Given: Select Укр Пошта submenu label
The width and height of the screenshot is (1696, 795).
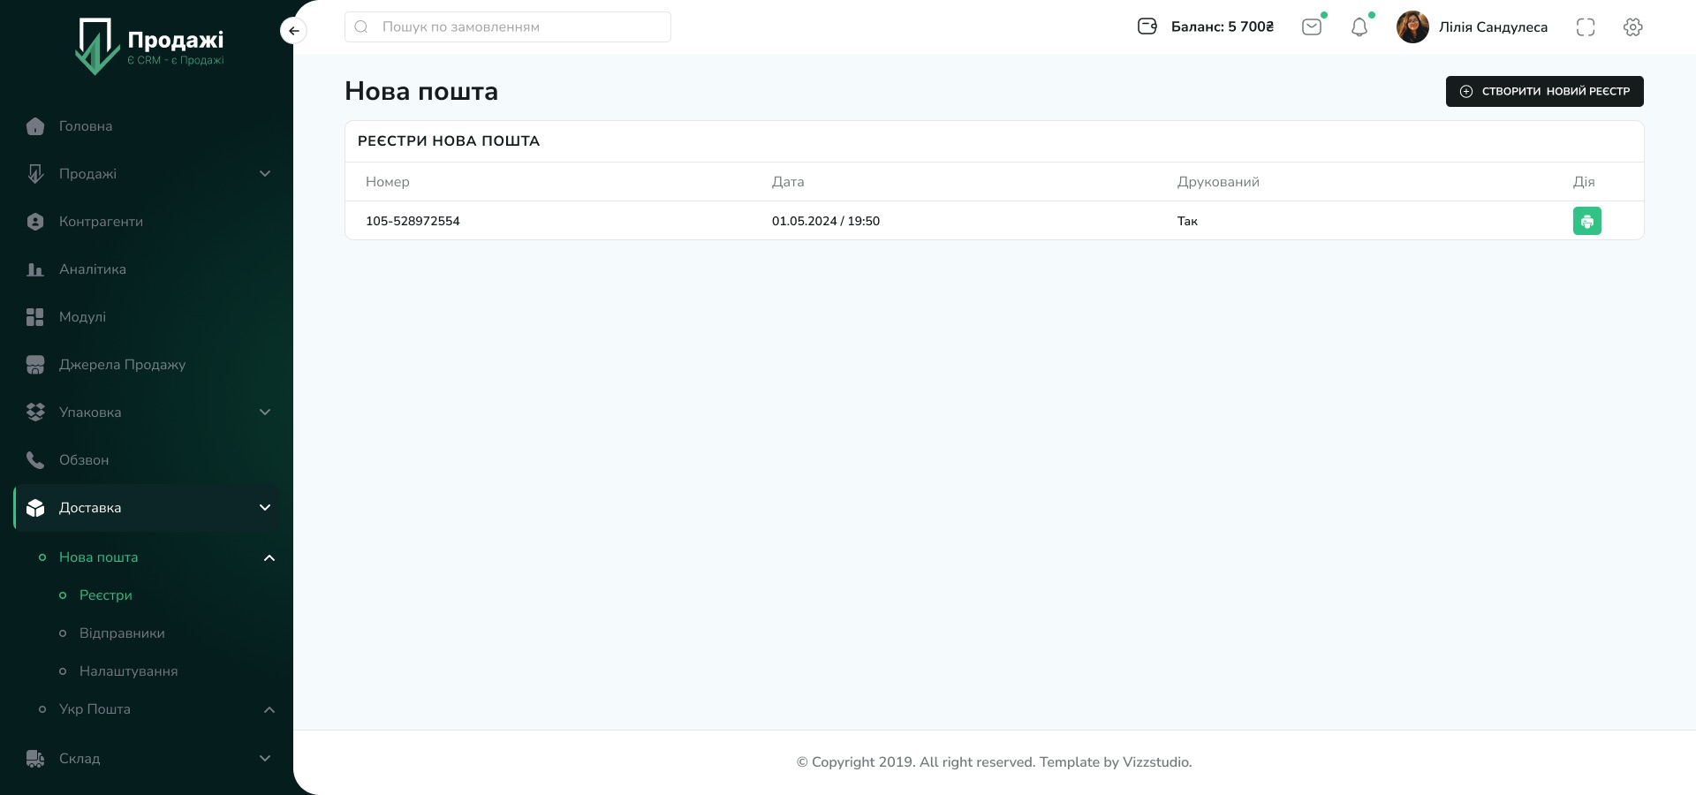Looking at the screenshot, I should 95,709.
